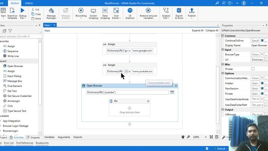Export workflow to Excel
This screenshot has height=151, width=268.
tap(179, 13)
